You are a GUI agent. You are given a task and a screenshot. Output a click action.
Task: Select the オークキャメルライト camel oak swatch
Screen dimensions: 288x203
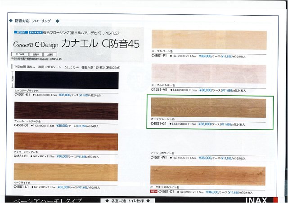(208, 176)
